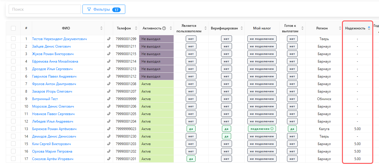Open the Фильтры button with 17 badge
379x167 pixels.
104,9
